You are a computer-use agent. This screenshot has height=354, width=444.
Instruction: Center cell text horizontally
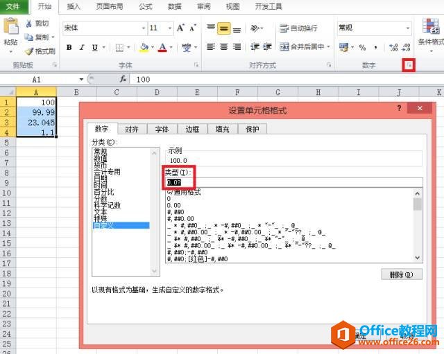[x=223, y=46]
